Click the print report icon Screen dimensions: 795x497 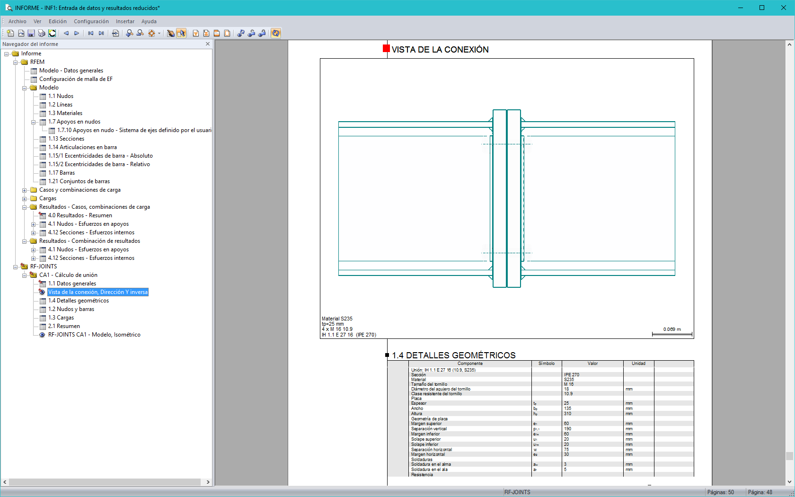point(42,33)
